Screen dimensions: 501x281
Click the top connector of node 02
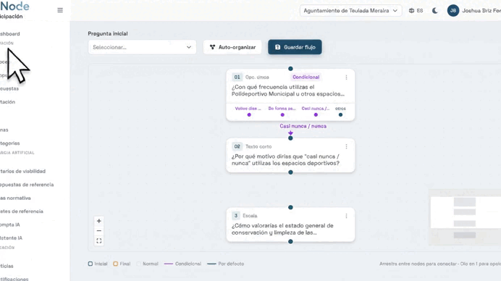click(x=290, y=138)
